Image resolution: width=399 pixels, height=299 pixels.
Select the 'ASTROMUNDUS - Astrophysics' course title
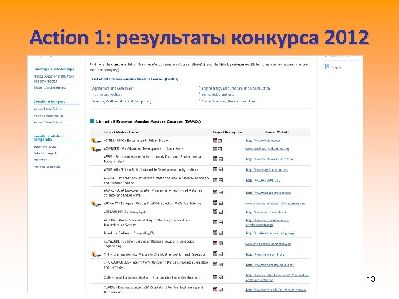coord(126,212)
